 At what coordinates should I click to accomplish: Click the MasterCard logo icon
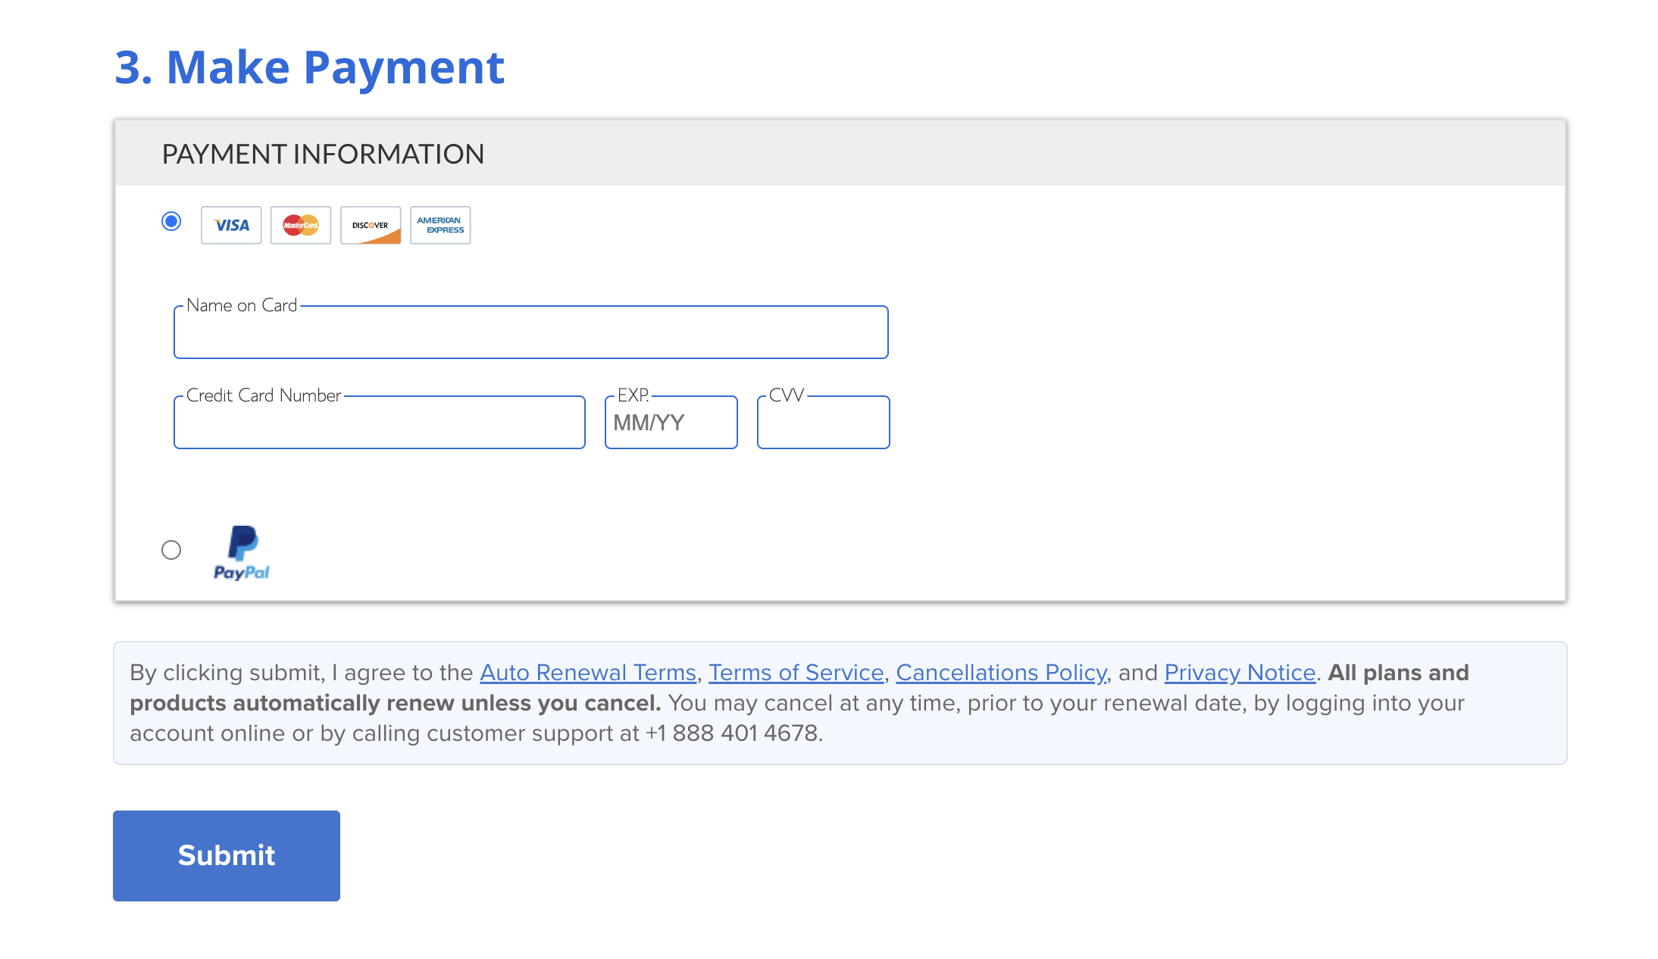tap(301, 225)
